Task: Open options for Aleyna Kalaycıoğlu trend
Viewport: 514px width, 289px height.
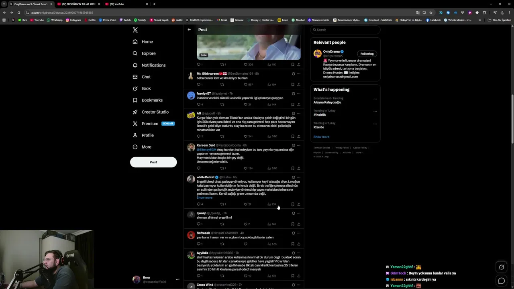Action: click(x=375, y=99)
